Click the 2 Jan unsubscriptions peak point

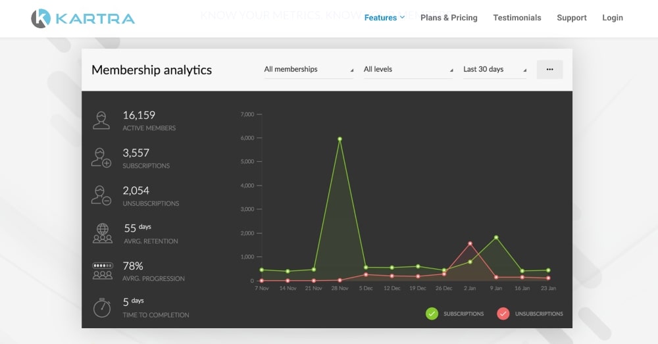tap(470, 244)
